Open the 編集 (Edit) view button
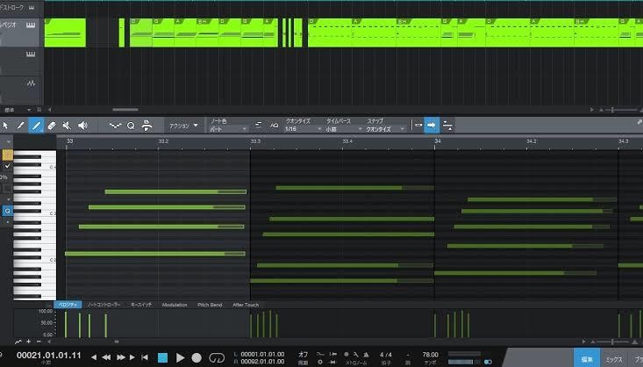Image resolution: width=643 pixels, height=367 pixels. (586, 357)
